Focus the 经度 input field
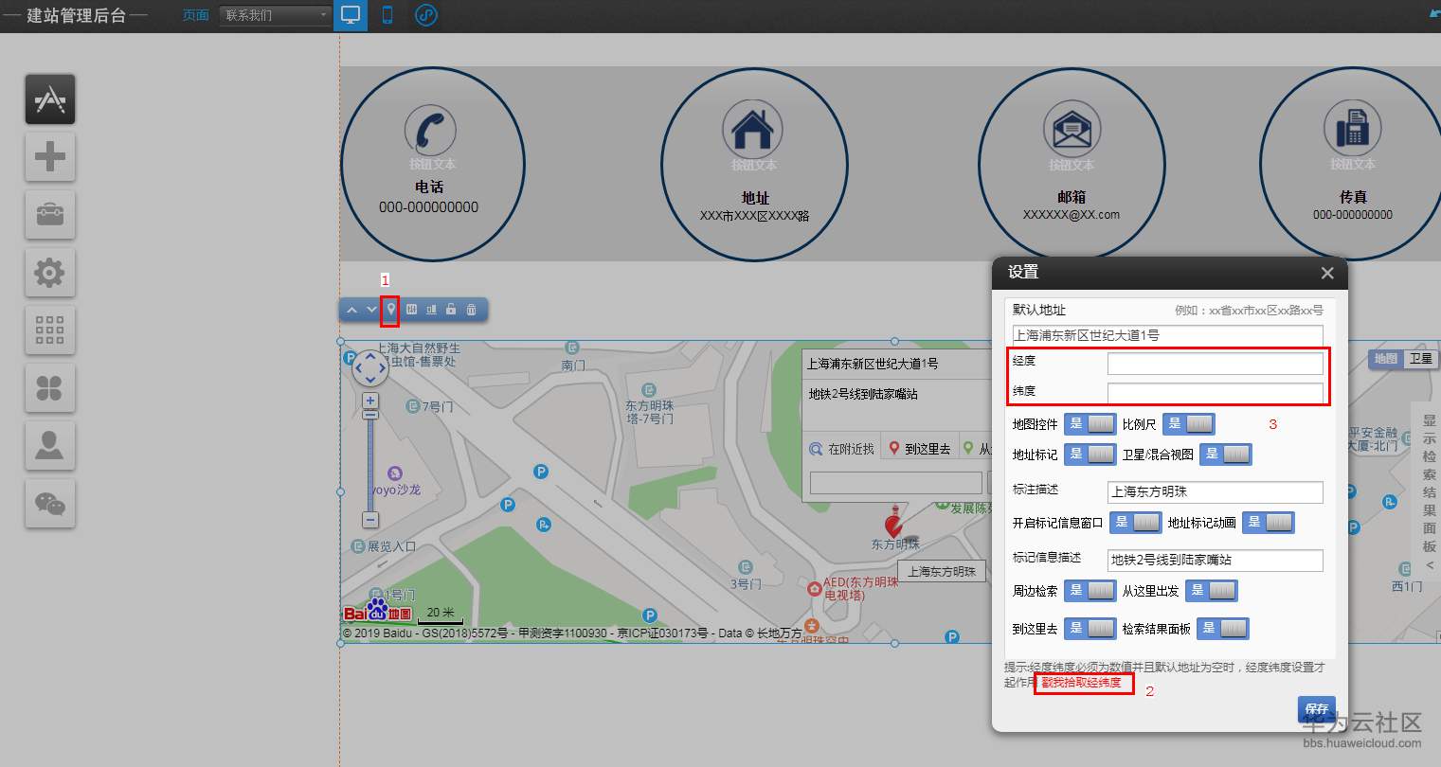The height and width of the screenshot is (767, 1441). pyautogui.click(x=1215, y=364)
